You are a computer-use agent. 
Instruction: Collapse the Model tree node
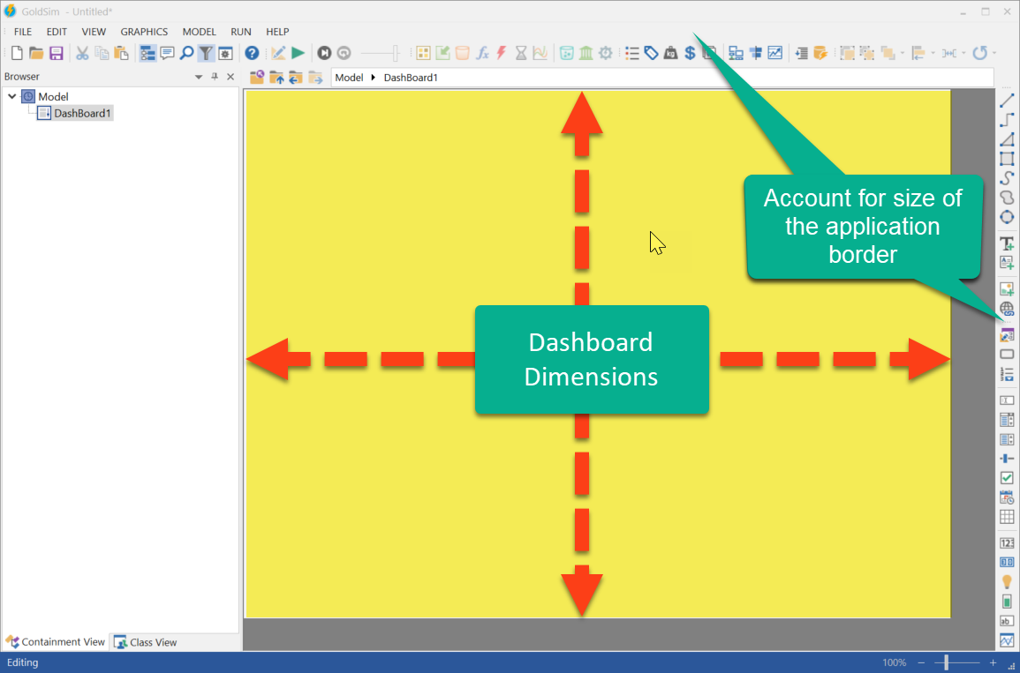pos(11,96)
